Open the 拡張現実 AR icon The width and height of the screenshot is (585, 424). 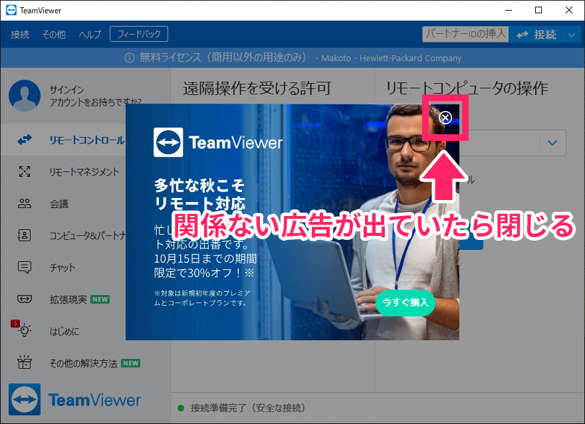tap(25, 300)
